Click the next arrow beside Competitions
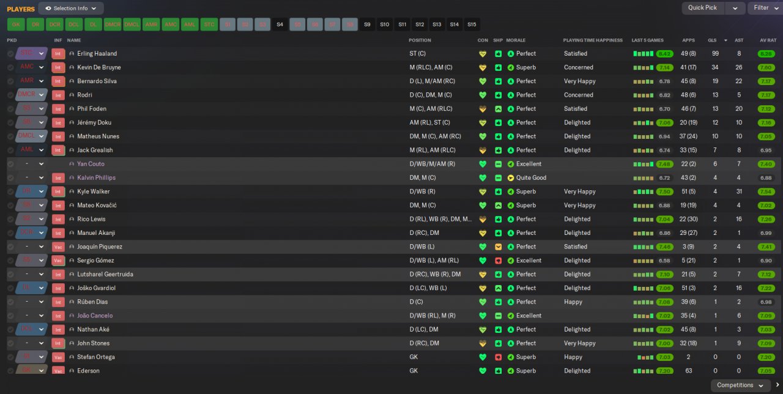 coord(777,385)
